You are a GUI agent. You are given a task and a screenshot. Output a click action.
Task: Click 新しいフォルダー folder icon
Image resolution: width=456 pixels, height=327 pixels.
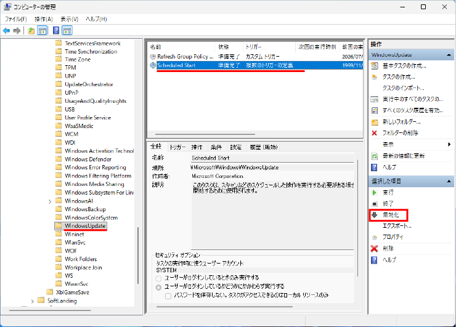click(375, 122)
